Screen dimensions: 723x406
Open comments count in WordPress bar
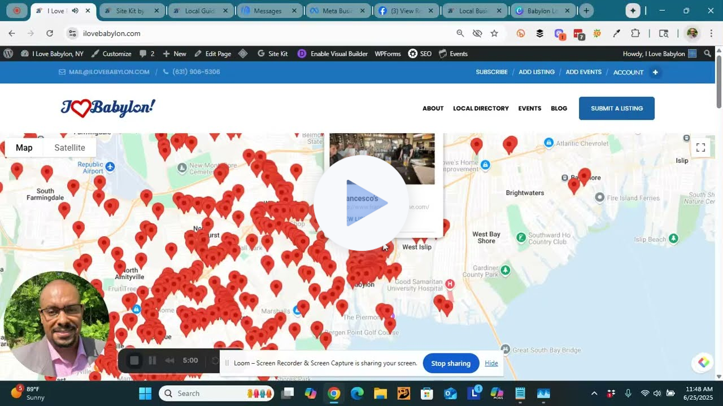tap(146, 54)
